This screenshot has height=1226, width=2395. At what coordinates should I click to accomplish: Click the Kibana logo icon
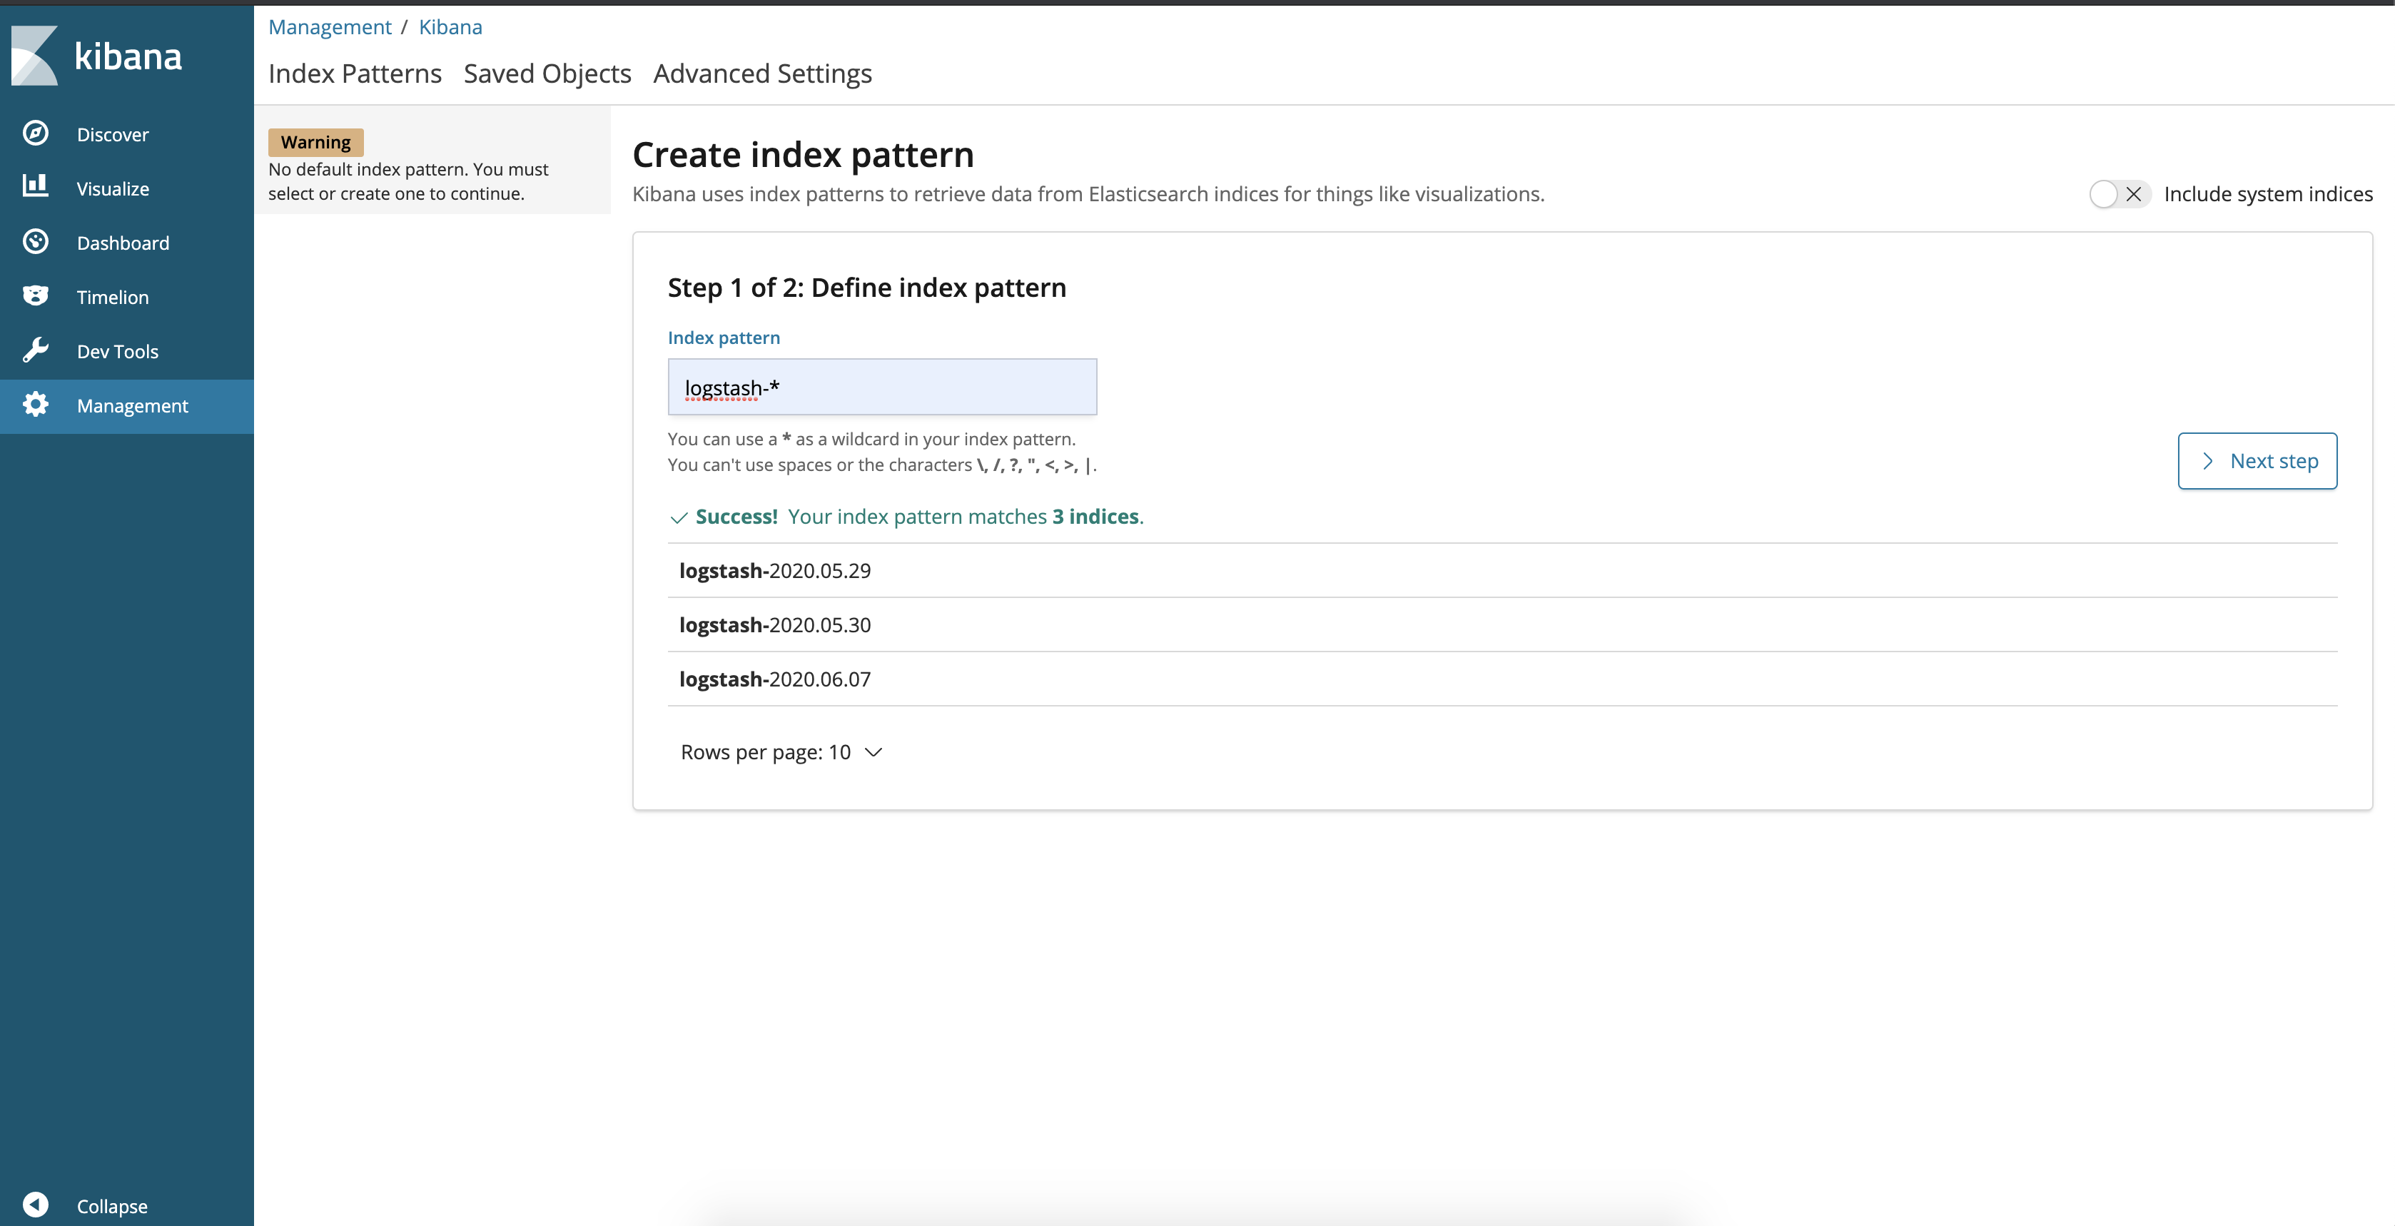pyautogui.click(x=34, y=56)
